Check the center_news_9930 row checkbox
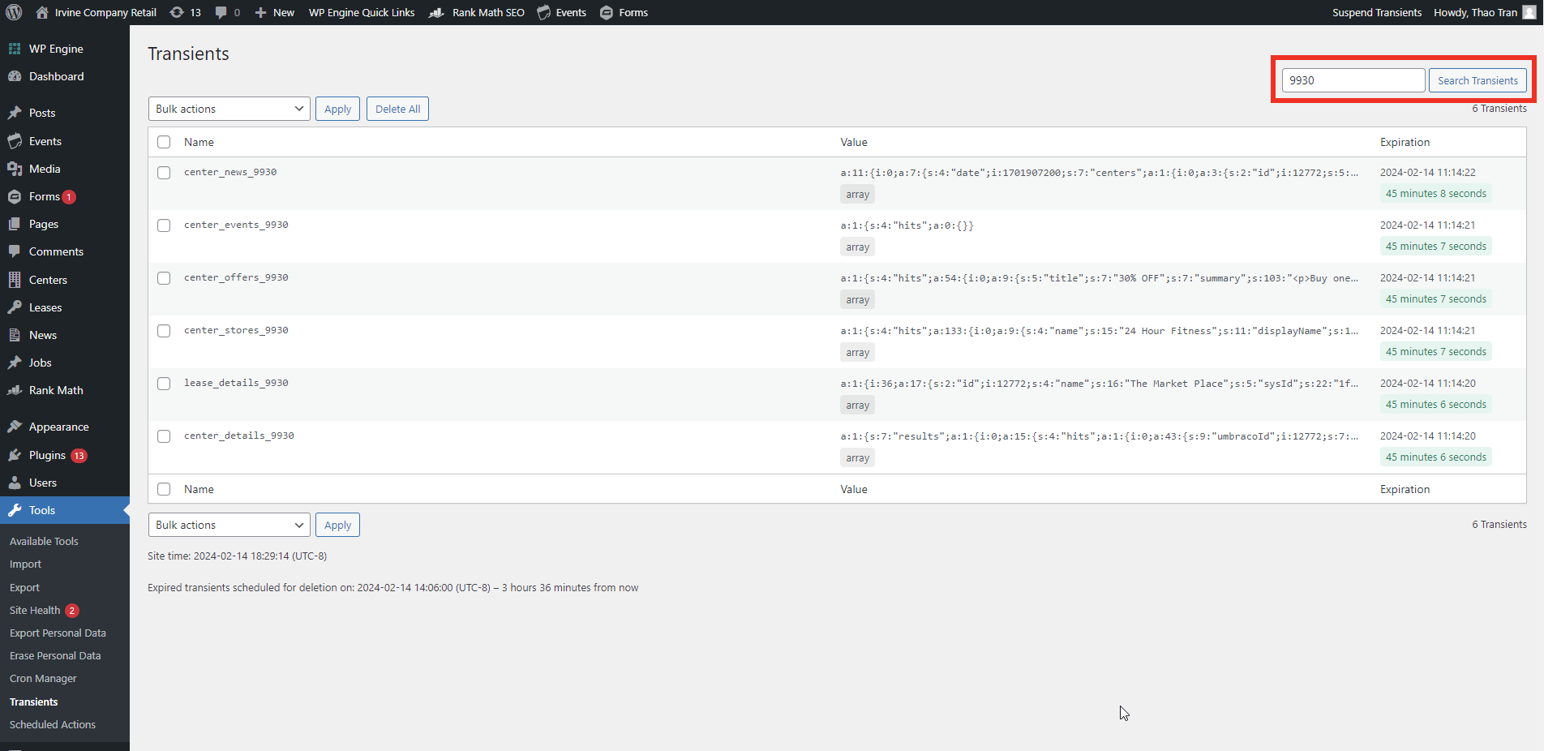1544x751 pixels. tap(164, 173)
